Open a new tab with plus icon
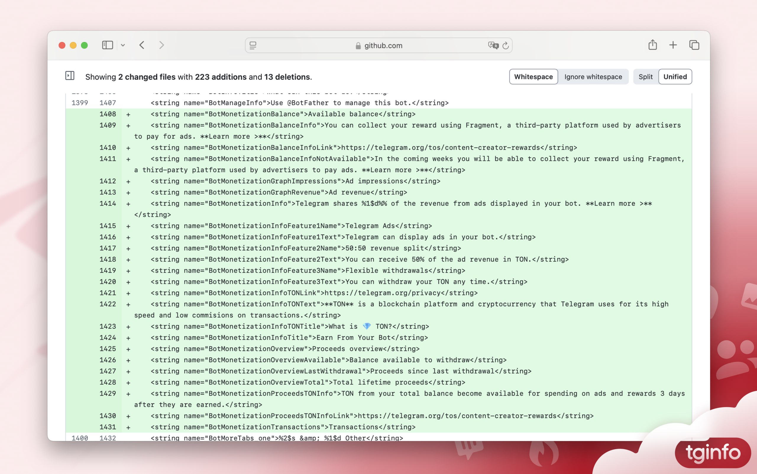Screen dimensions: 757x474 pos(673,45)
